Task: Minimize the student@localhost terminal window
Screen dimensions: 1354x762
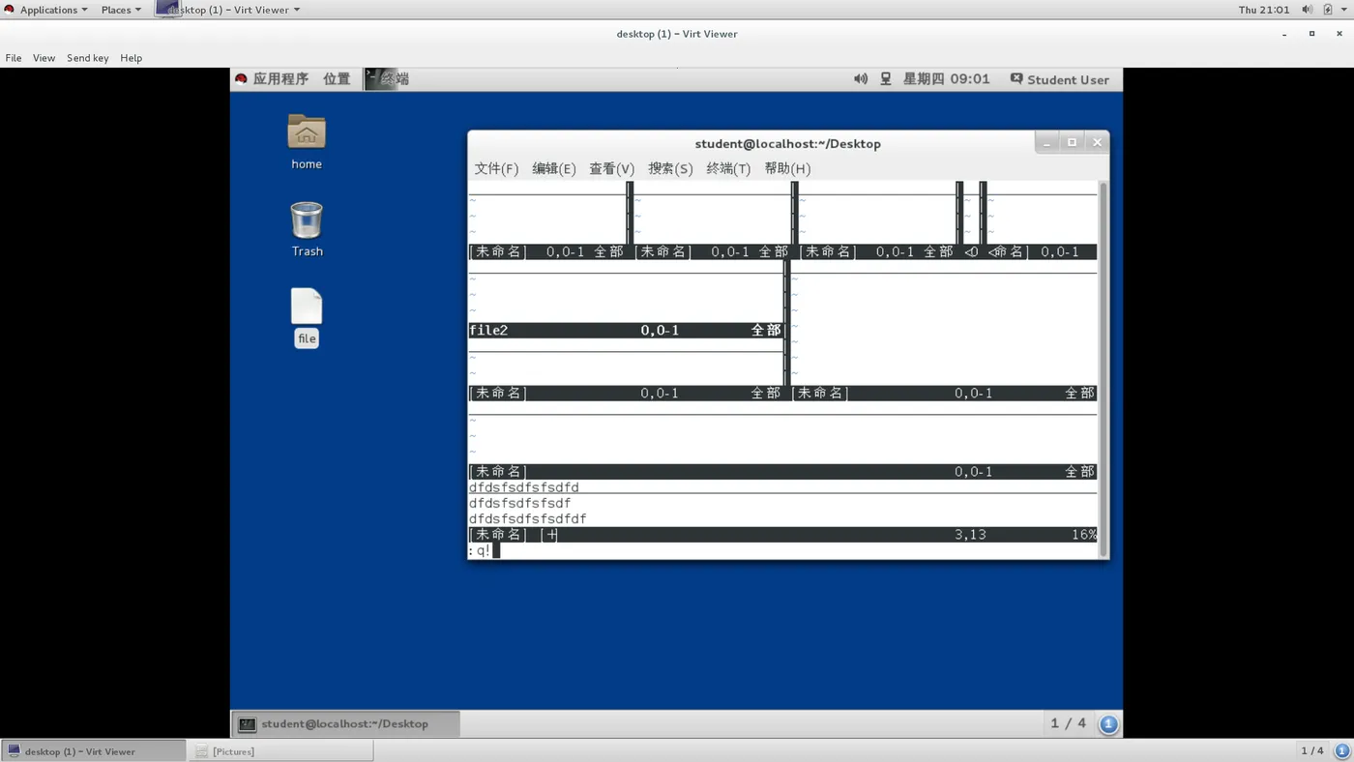Action: pos(1046,143)
